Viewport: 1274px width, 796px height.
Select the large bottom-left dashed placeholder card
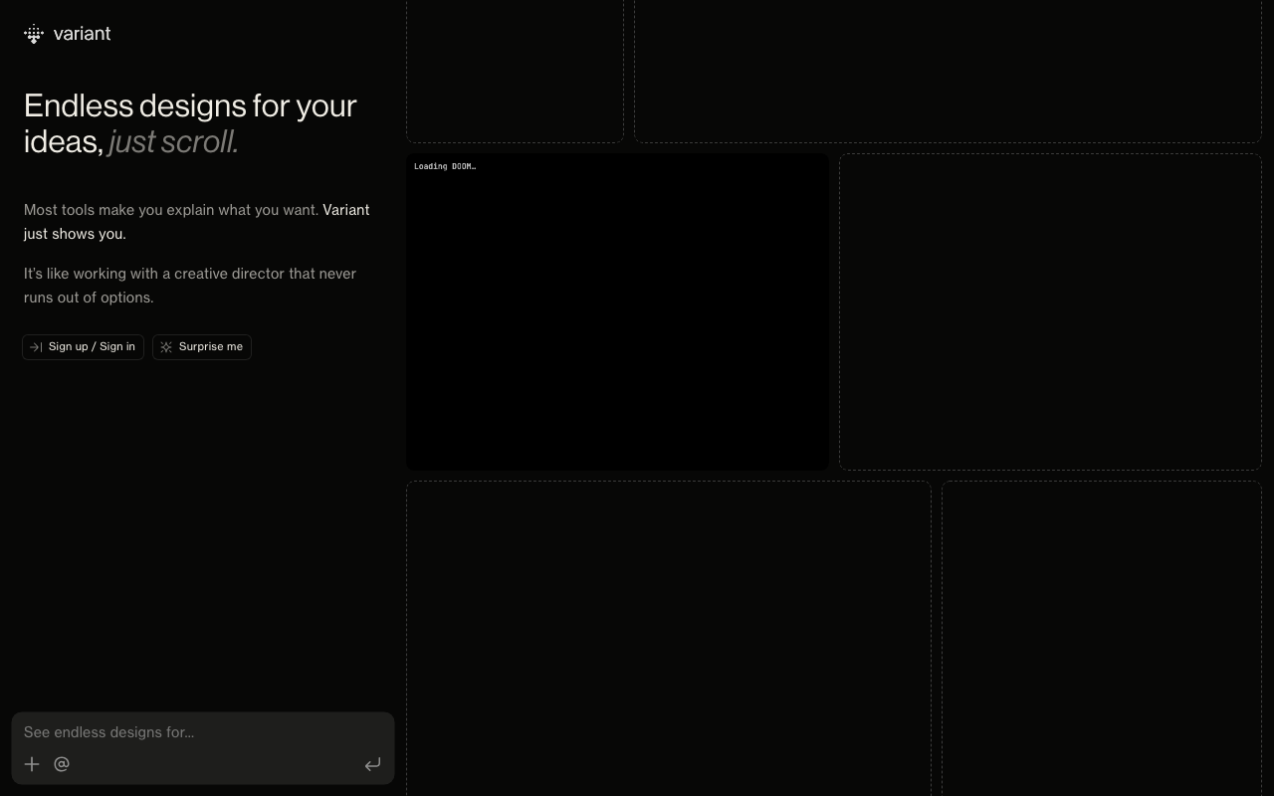(669, 637)
